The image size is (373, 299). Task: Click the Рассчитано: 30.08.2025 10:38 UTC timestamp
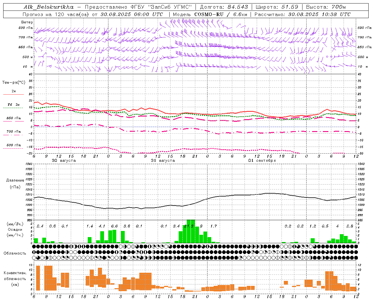tap(302, 14)
